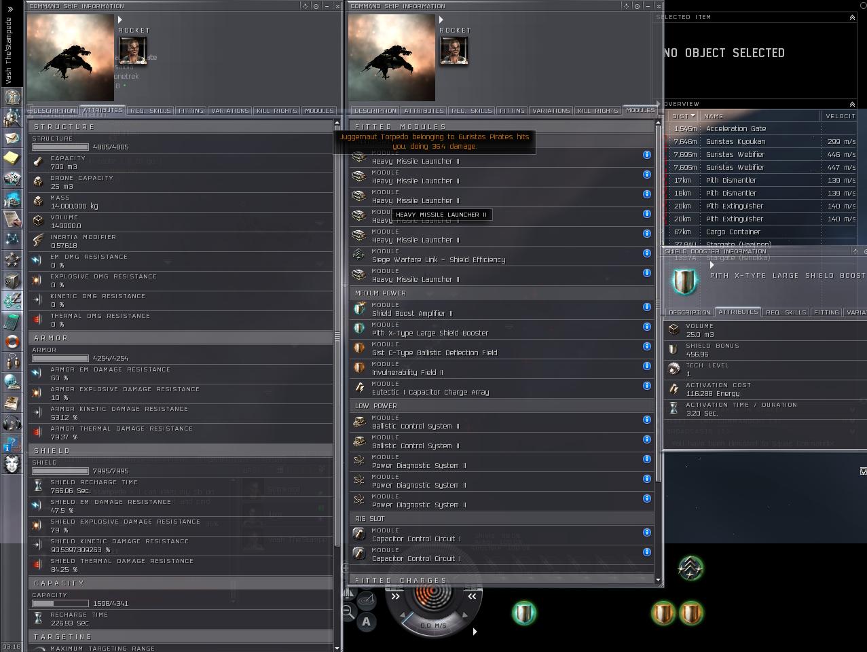Screen dimensions: 867x652
Task: Click the small white arrow below the speed gauge
Action: [x=475, y=632]
